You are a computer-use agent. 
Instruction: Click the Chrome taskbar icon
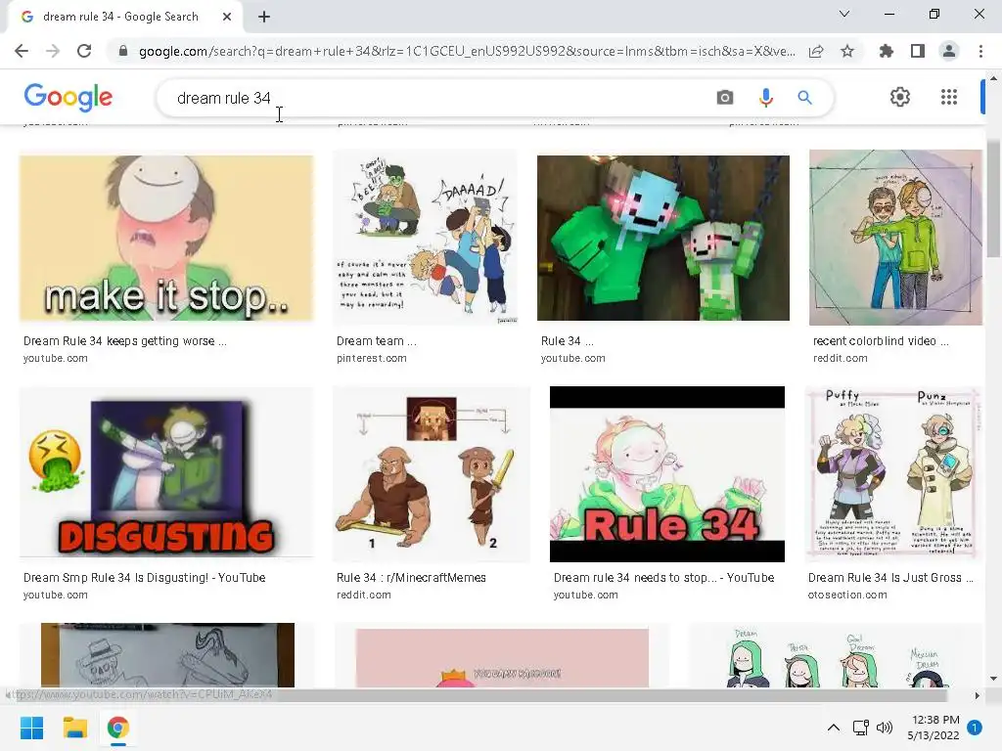[x=117, y=728]
